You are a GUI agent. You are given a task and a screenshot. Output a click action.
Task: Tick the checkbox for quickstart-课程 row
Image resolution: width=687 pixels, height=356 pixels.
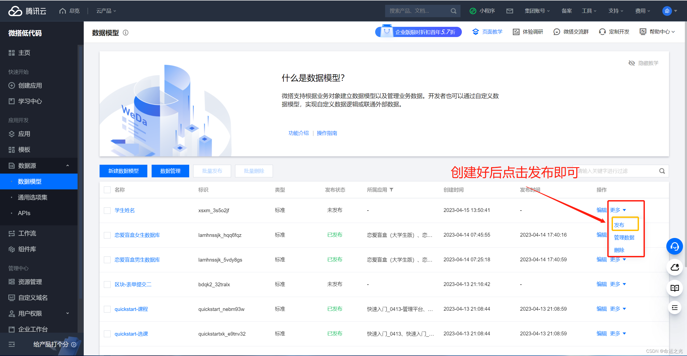[x=107, y=309]
